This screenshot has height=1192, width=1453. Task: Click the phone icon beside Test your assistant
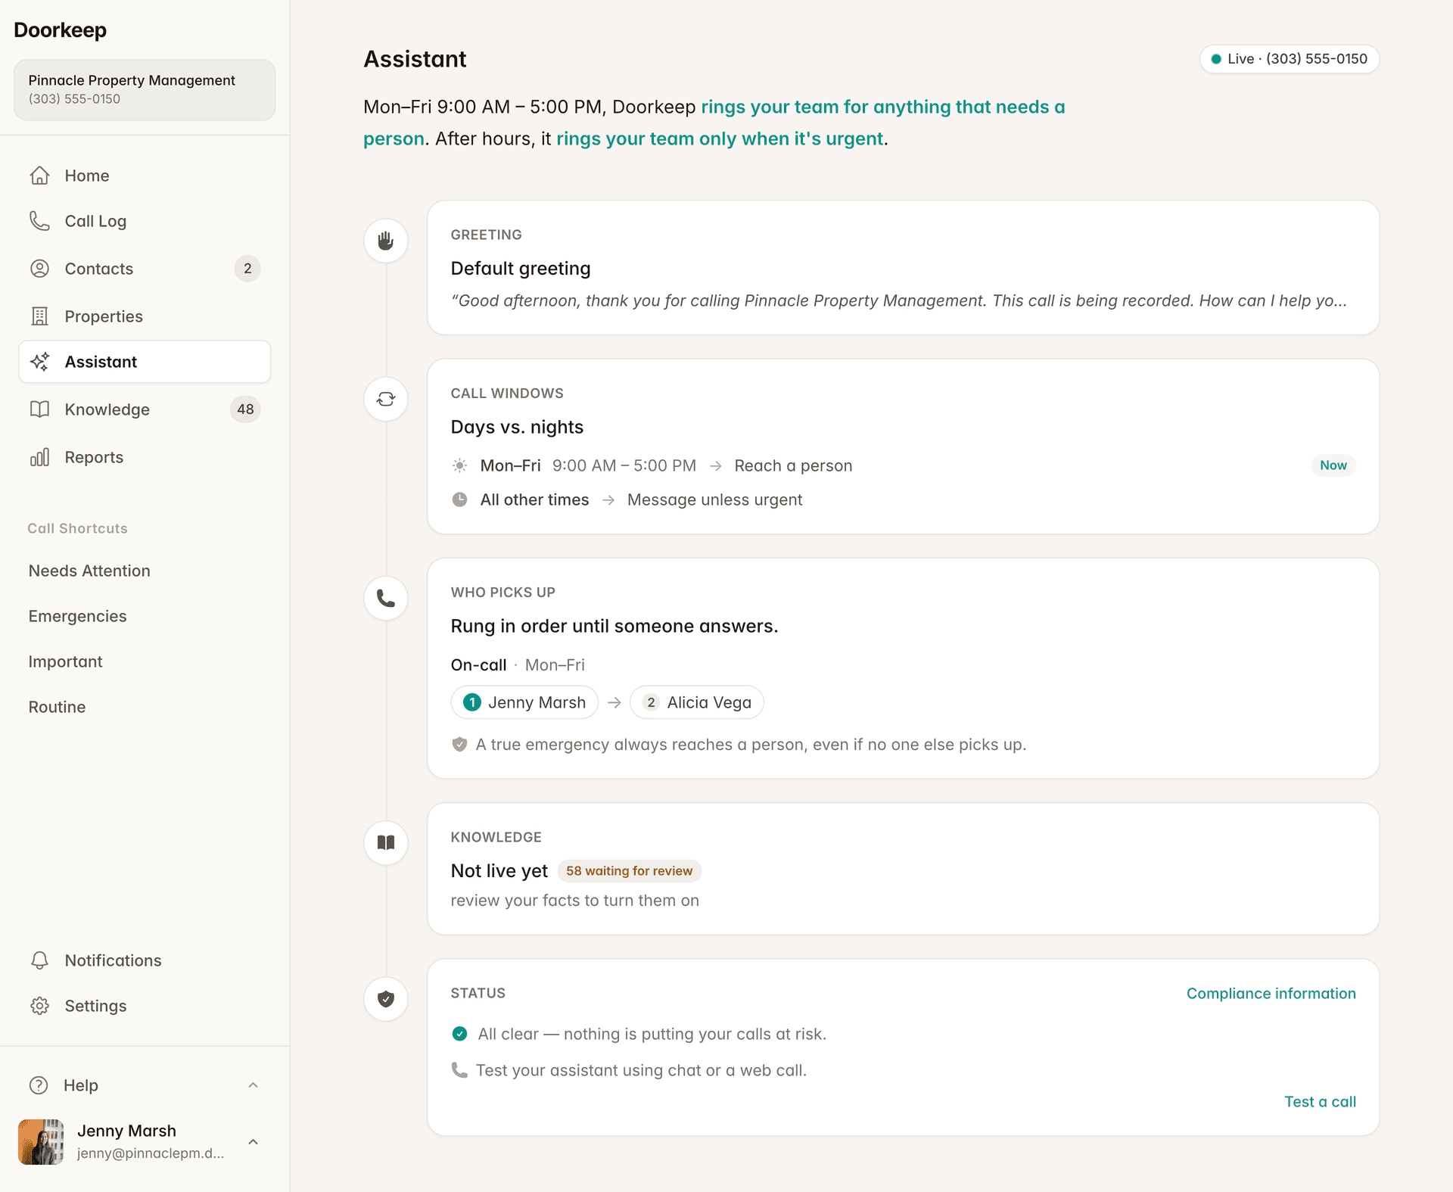(x=459, y=1070)
